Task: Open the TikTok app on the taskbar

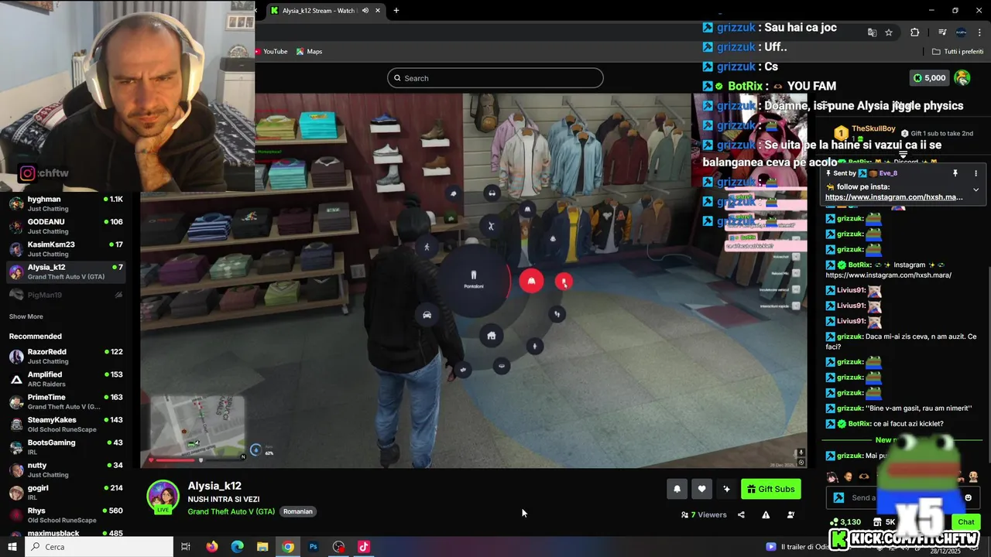Action: tap(364, 547)
